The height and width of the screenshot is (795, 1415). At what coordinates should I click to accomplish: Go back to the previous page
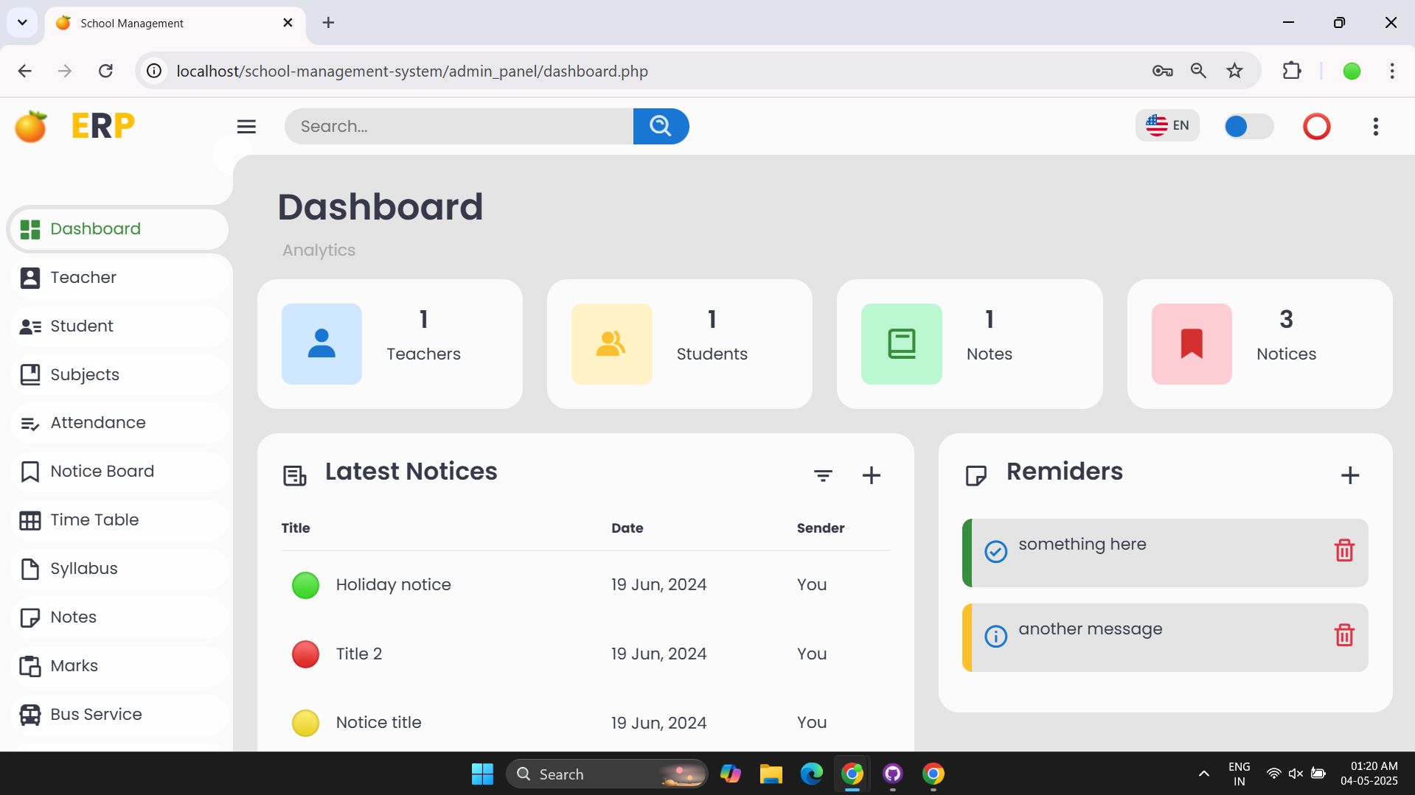point(24,71)
